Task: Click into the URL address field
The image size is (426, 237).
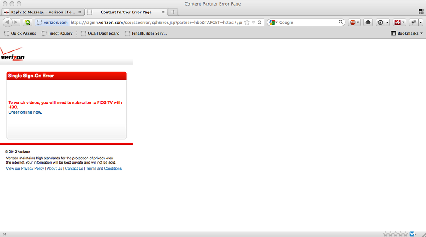Action: tap(156, 23)
